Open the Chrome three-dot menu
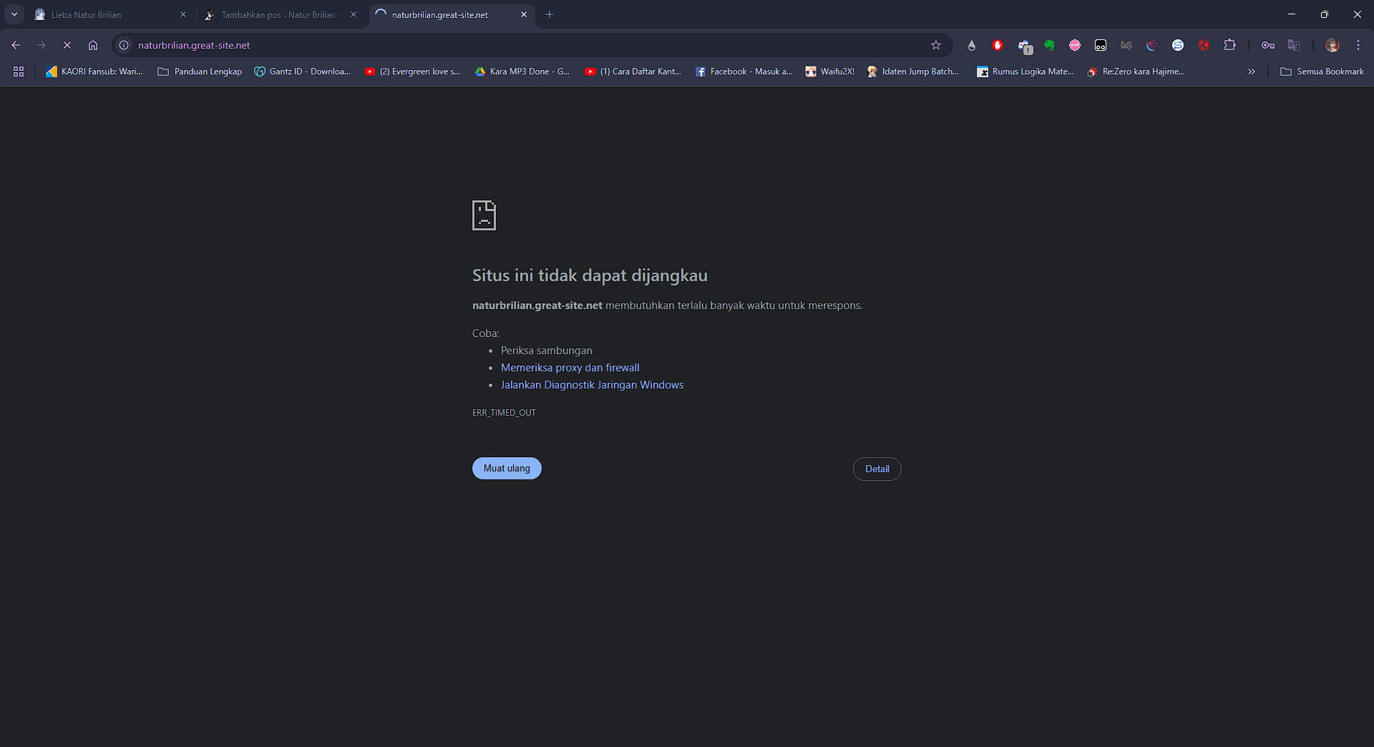 point(1358,45)
